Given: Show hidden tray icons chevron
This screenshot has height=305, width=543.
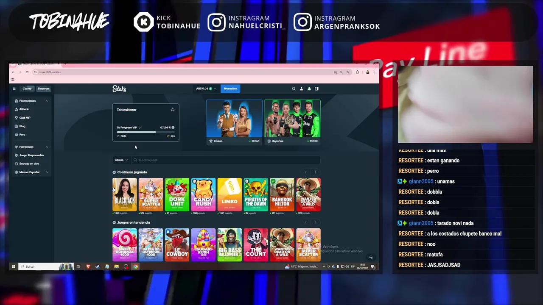Looking at the screenshot, I should coord(324,266).
